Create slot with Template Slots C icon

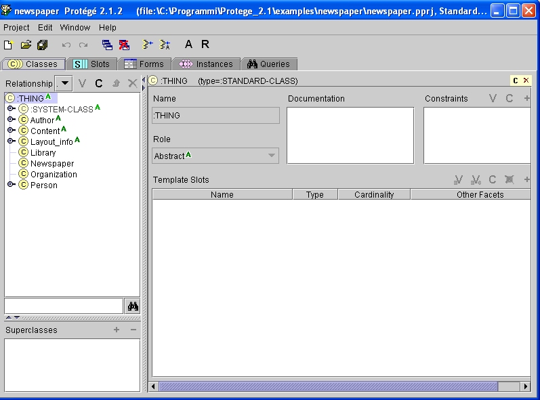pyautogui.click(x=493, y=179)
